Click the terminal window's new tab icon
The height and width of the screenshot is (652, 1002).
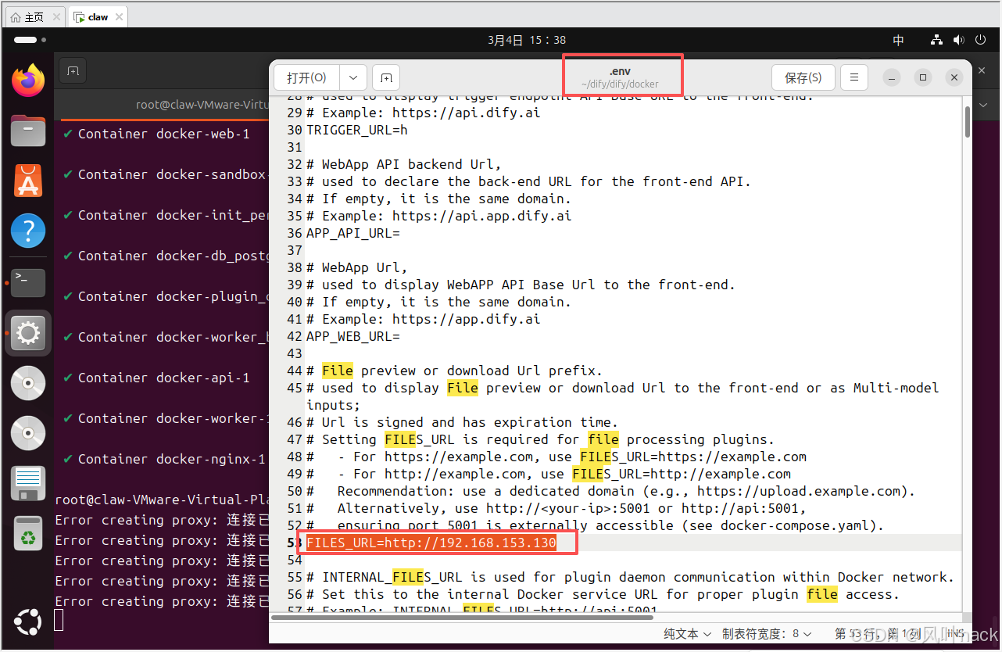click(73, 70)
